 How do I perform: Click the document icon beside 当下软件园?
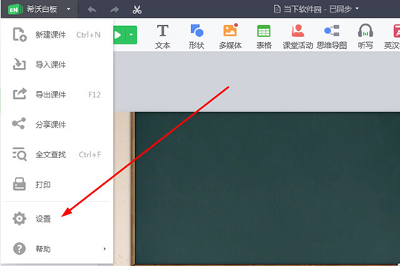pyautogui.click(x=277, y=9)
